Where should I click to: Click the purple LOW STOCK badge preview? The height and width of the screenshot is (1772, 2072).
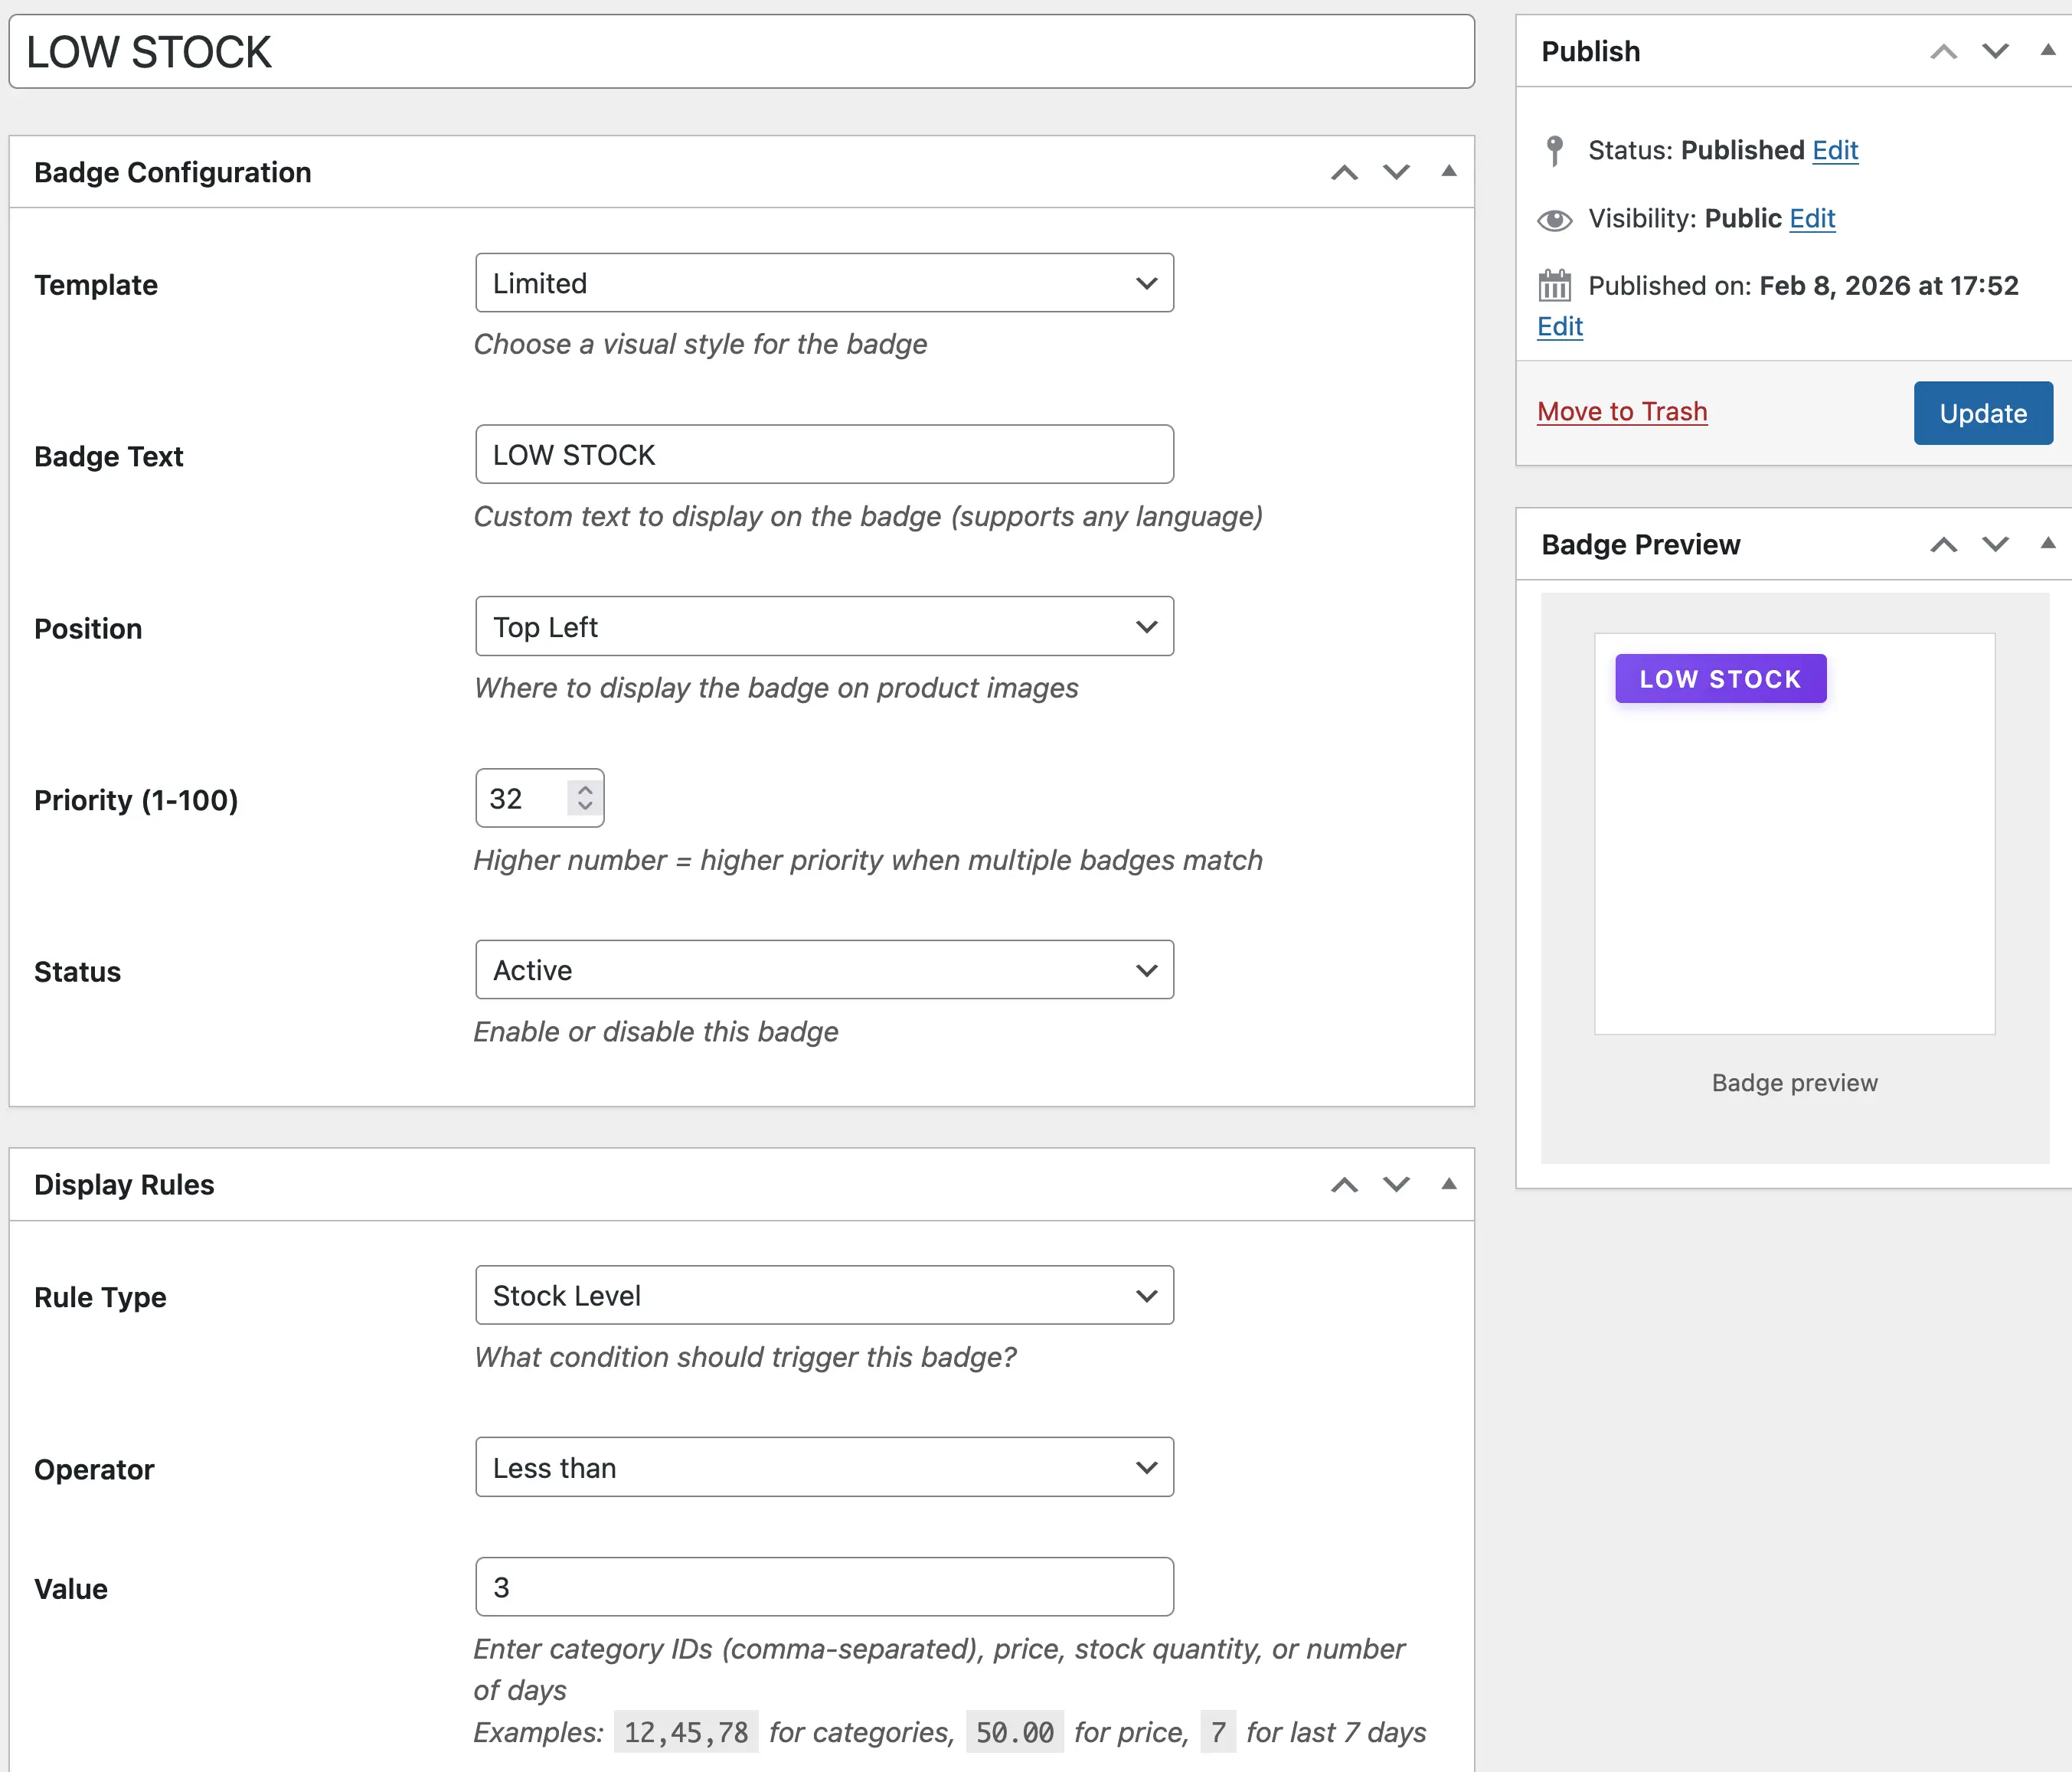pos(1720,678)
